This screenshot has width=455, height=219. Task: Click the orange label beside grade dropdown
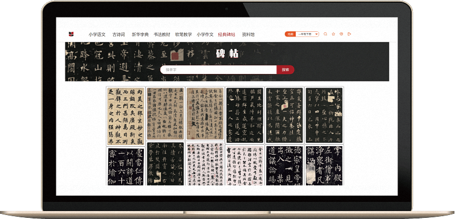coord(290,34)
